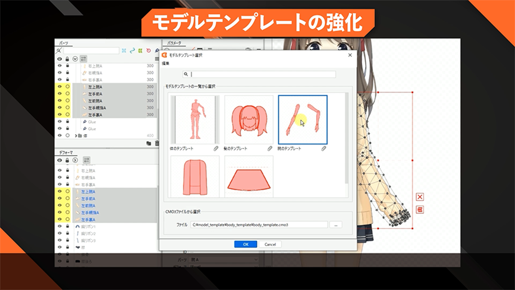Unlock 胸リボン3 in the deformer panel

click(67, 240)
